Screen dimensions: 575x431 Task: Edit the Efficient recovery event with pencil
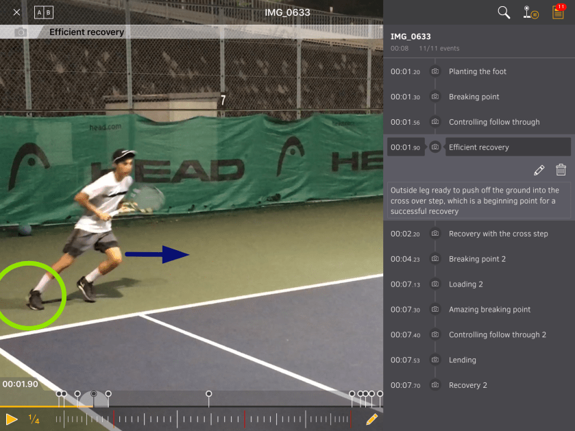pos(539,170)
